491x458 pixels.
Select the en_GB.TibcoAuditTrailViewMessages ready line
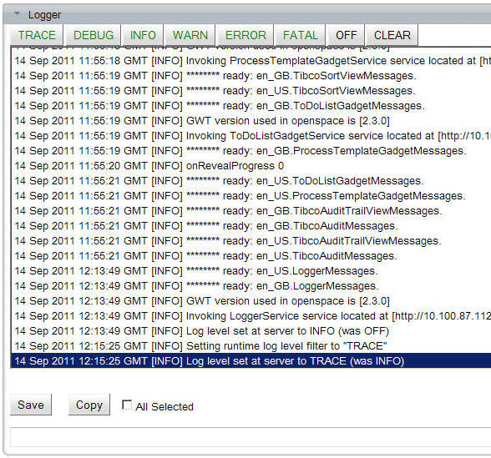click(251, 211)
